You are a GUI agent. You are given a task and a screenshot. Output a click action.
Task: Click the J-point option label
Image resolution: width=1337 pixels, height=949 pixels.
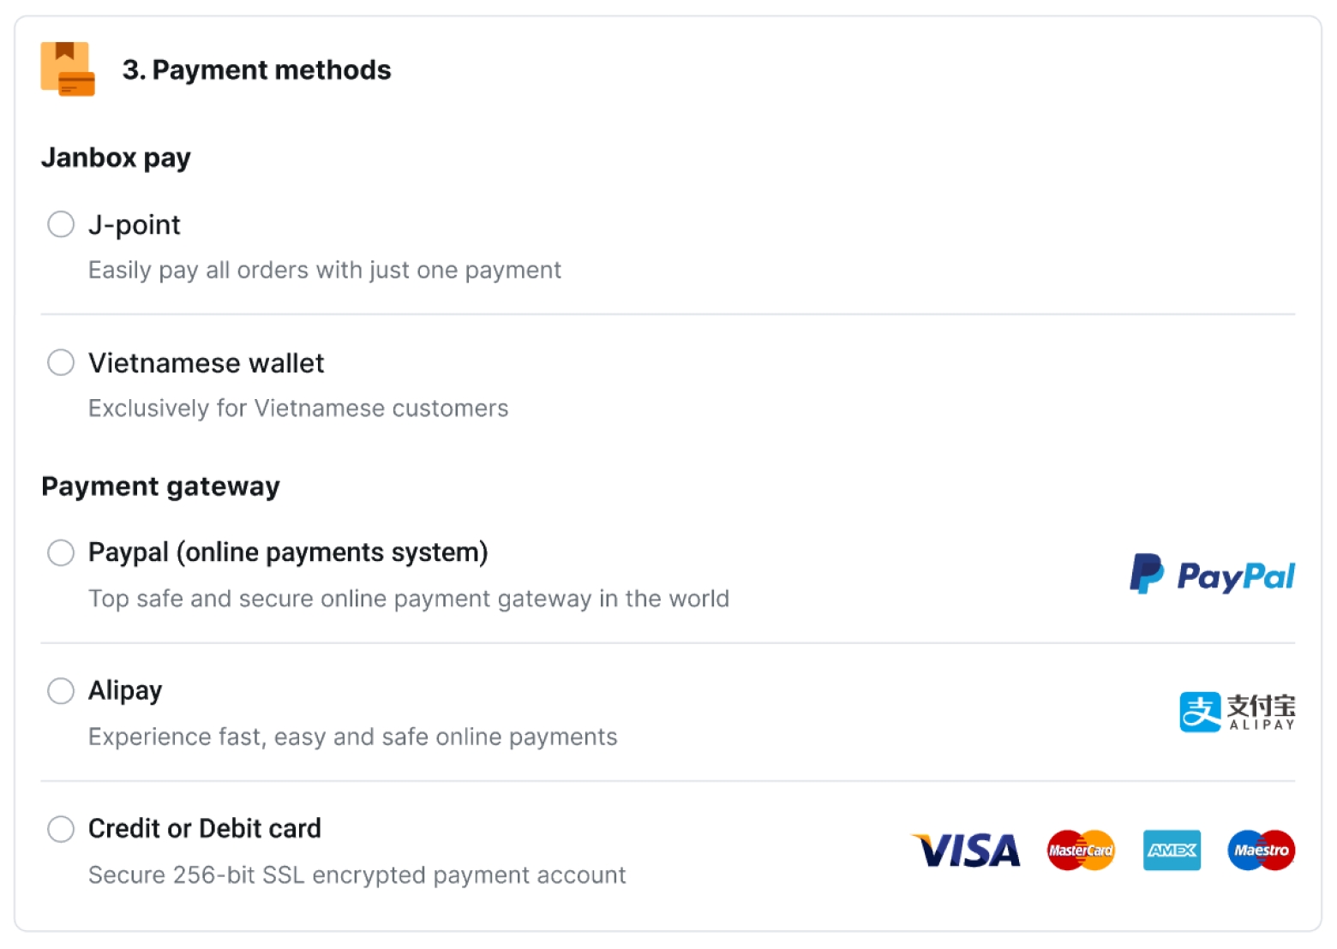click(x=135, y=224)
